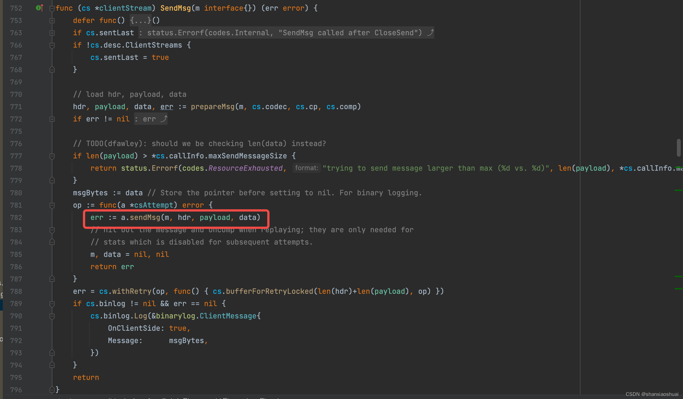
Task: Click the clientStream receiver type name
Action: [x=125, y=8]
